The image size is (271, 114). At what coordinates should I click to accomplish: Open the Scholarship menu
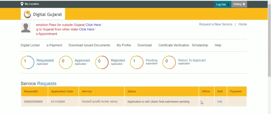[x=200, y=45]
